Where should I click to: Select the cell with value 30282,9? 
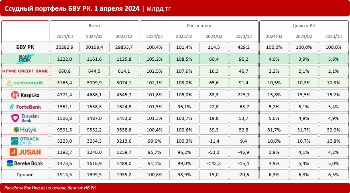tap(65, 47)
